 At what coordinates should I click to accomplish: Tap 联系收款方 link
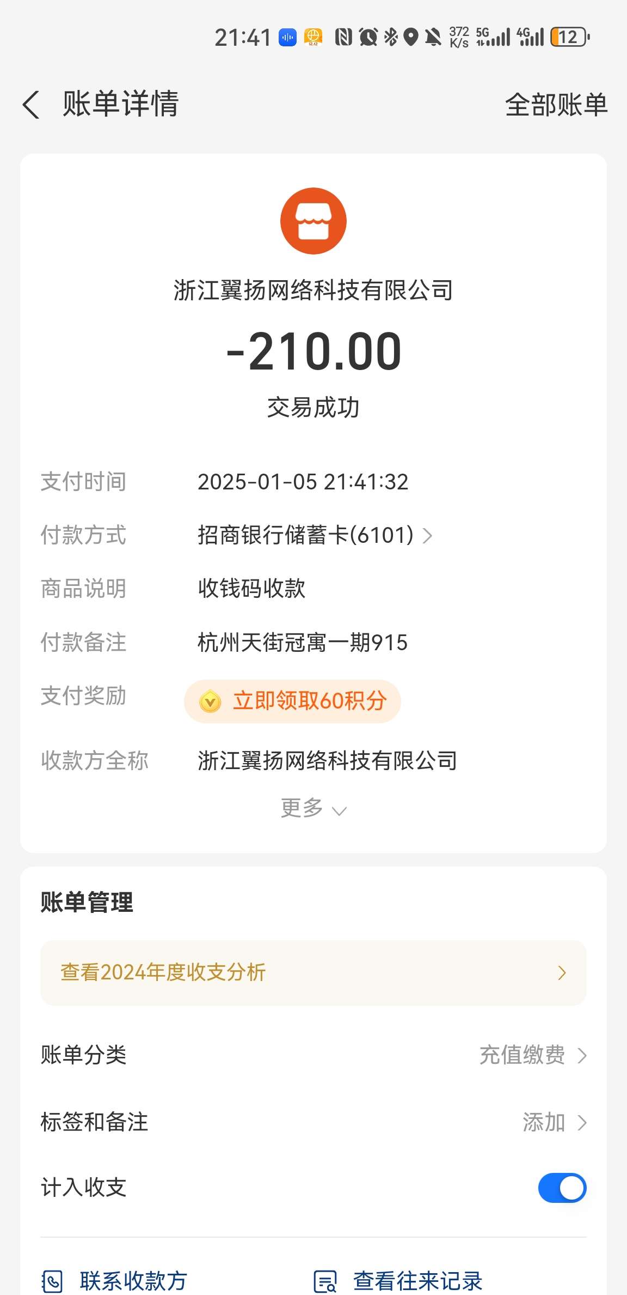point(133,1281)
